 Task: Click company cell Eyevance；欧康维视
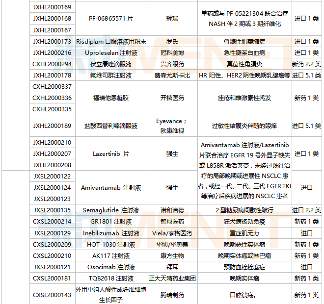click(x=172, y=126)
